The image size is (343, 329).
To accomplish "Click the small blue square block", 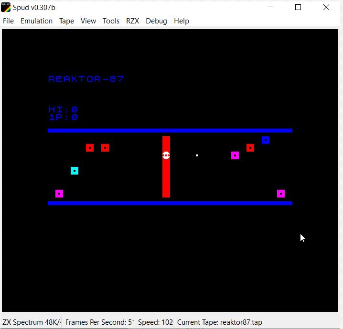I will pyautogui.click(x=266, y=140).
